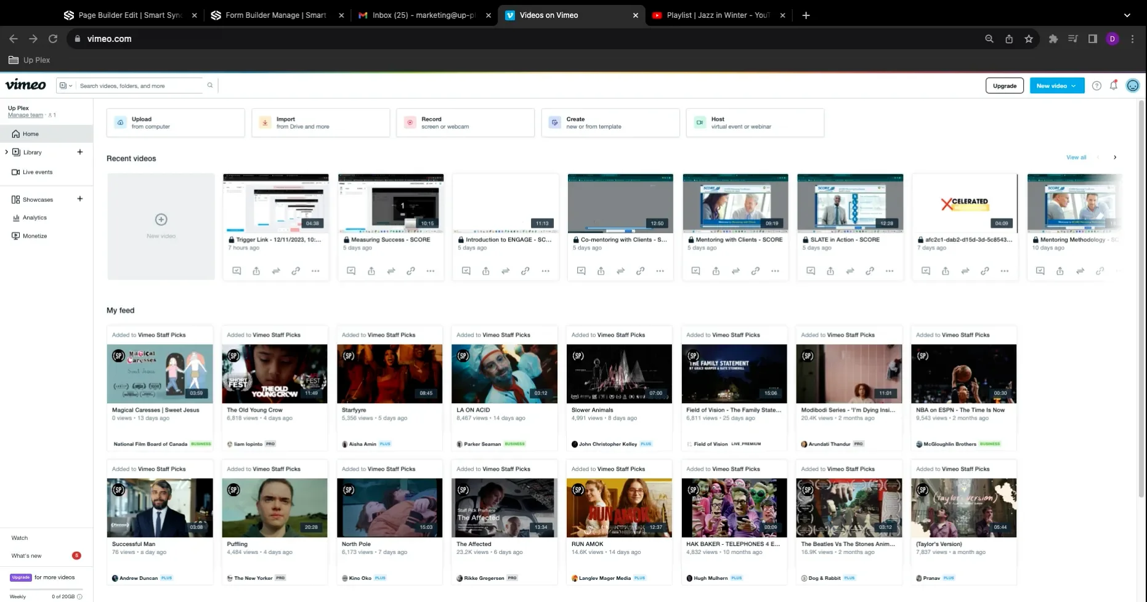Open Monetize from the sidebar
Screen dimensions: 1147x602
click(34, 236)
